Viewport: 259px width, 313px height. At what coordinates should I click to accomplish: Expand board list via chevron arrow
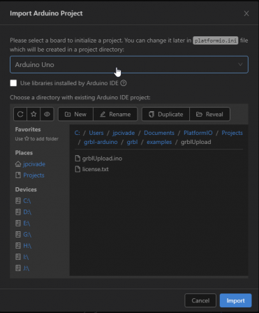click(240, 64)
